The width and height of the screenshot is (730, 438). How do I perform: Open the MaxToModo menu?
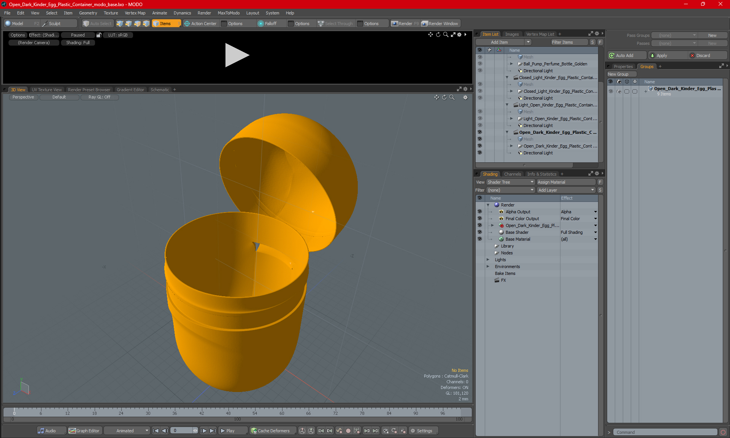click(229, 13)
